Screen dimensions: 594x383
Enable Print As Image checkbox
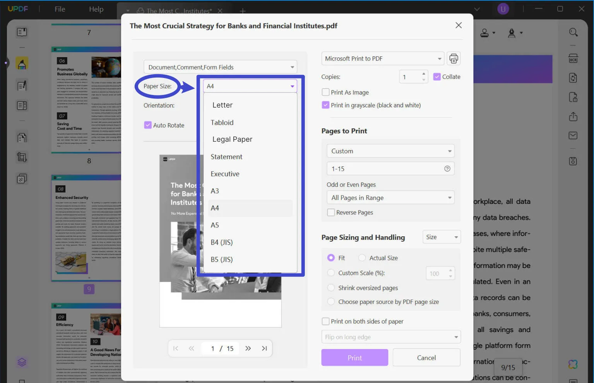[325, 92]
